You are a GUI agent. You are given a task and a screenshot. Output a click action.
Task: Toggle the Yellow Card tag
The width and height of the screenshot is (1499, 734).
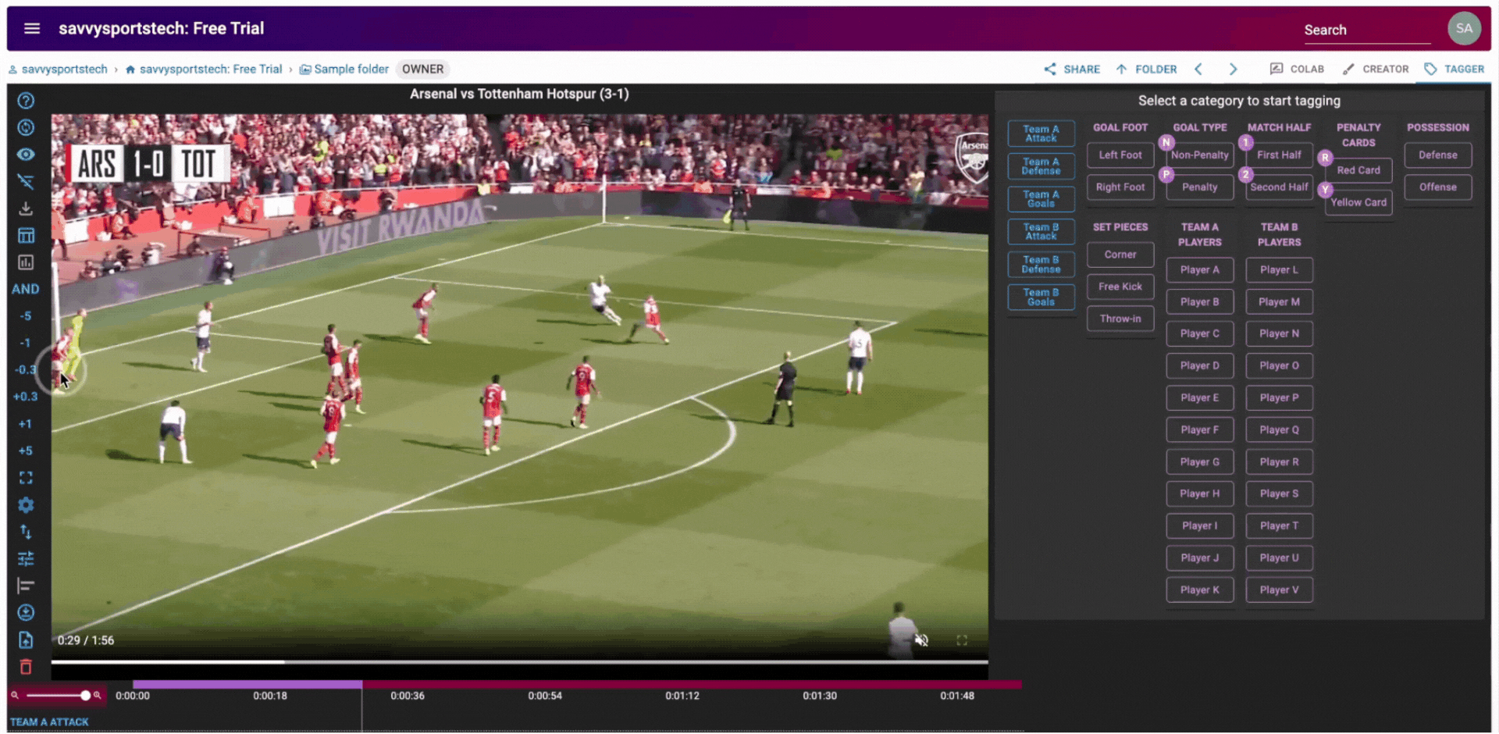pos(1358,202)
